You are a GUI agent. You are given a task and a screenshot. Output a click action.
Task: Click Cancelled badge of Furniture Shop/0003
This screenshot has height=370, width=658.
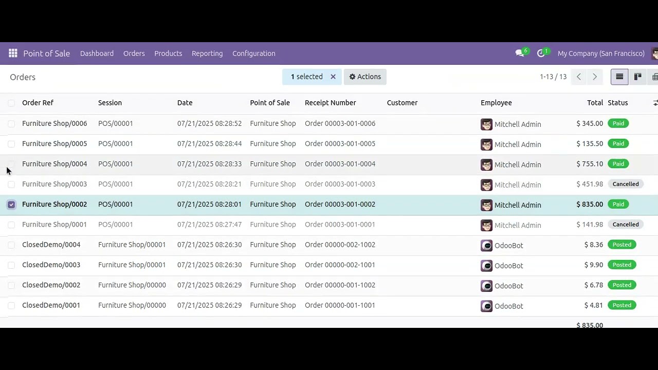point(626,184)
